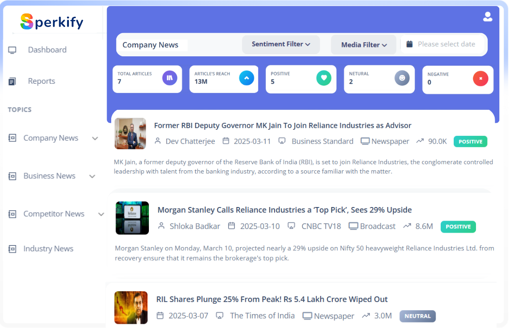510x328 pixels.
Task: Expand the Competitor News sidebar chevron
Action: pos(101,214)
